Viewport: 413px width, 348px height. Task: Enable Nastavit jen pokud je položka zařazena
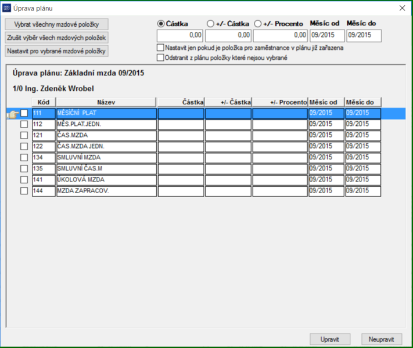point(160,48)
